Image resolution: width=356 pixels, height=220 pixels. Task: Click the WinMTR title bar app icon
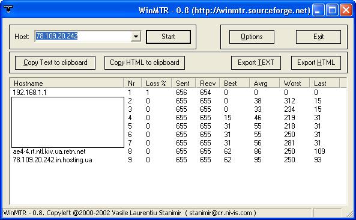click(8, 9)
